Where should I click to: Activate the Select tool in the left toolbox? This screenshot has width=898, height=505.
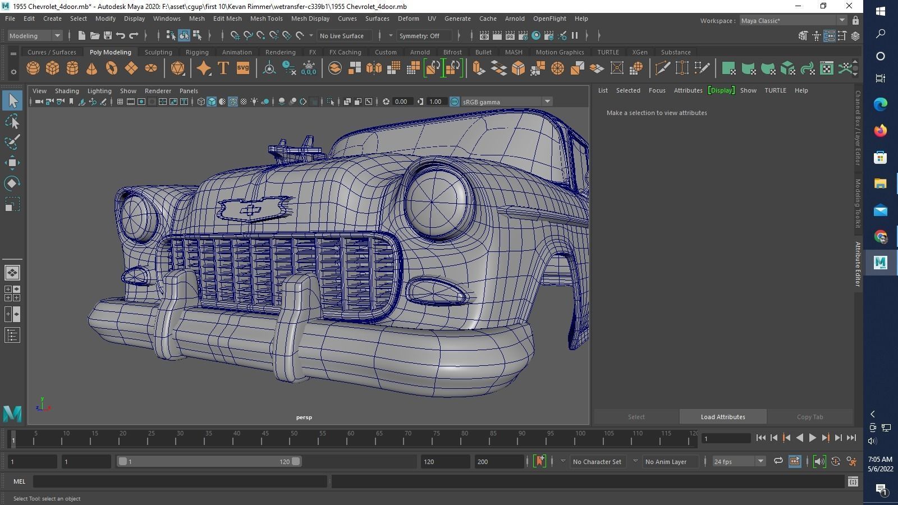(12, 100)
